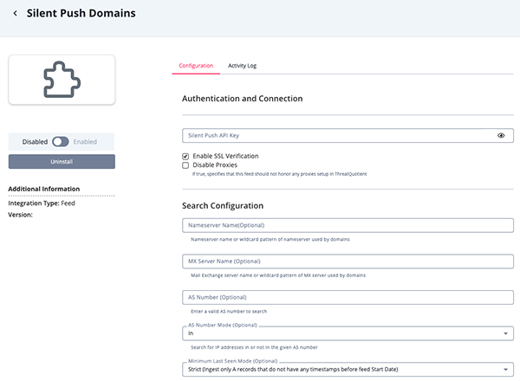This screenshot has width=520, height=381.
Task: Click the Enabled label next to the switch
Action: pyautogui.click(x=85, y=142)
